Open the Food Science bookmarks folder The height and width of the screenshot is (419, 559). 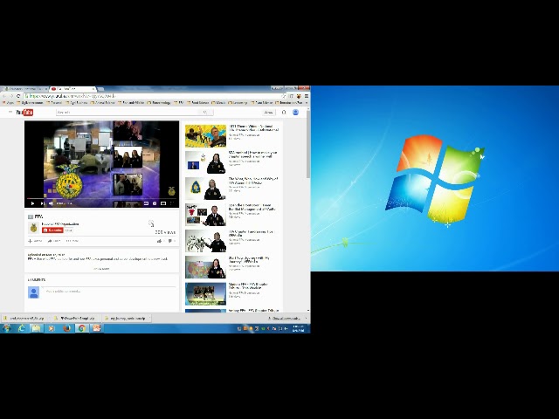coord(198,103)
